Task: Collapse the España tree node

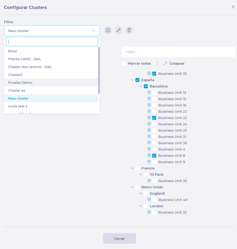Action: [x=132, y=80]
